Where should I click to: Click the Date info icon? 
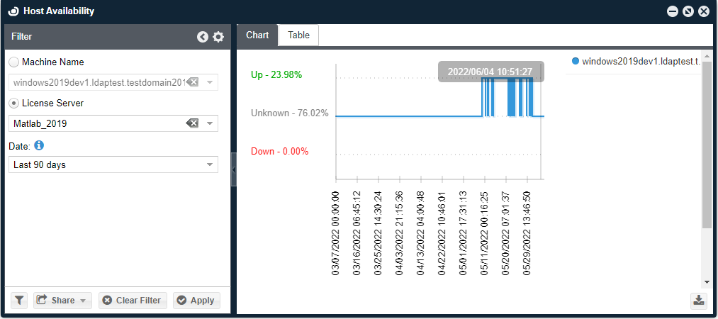(39, 145)
